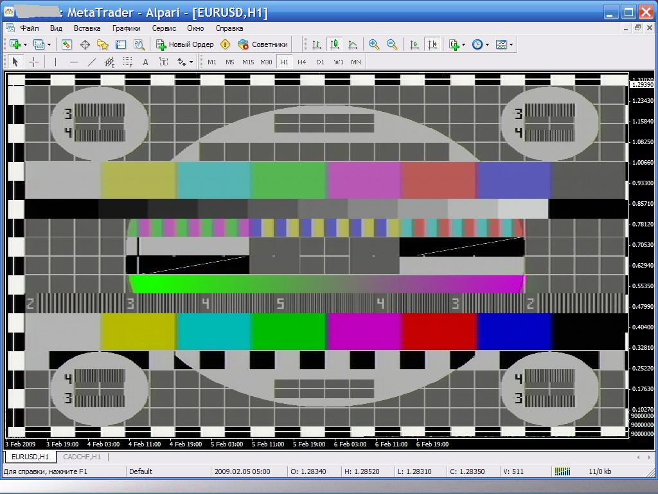Select the Text tool (A)

pos(145,62)
